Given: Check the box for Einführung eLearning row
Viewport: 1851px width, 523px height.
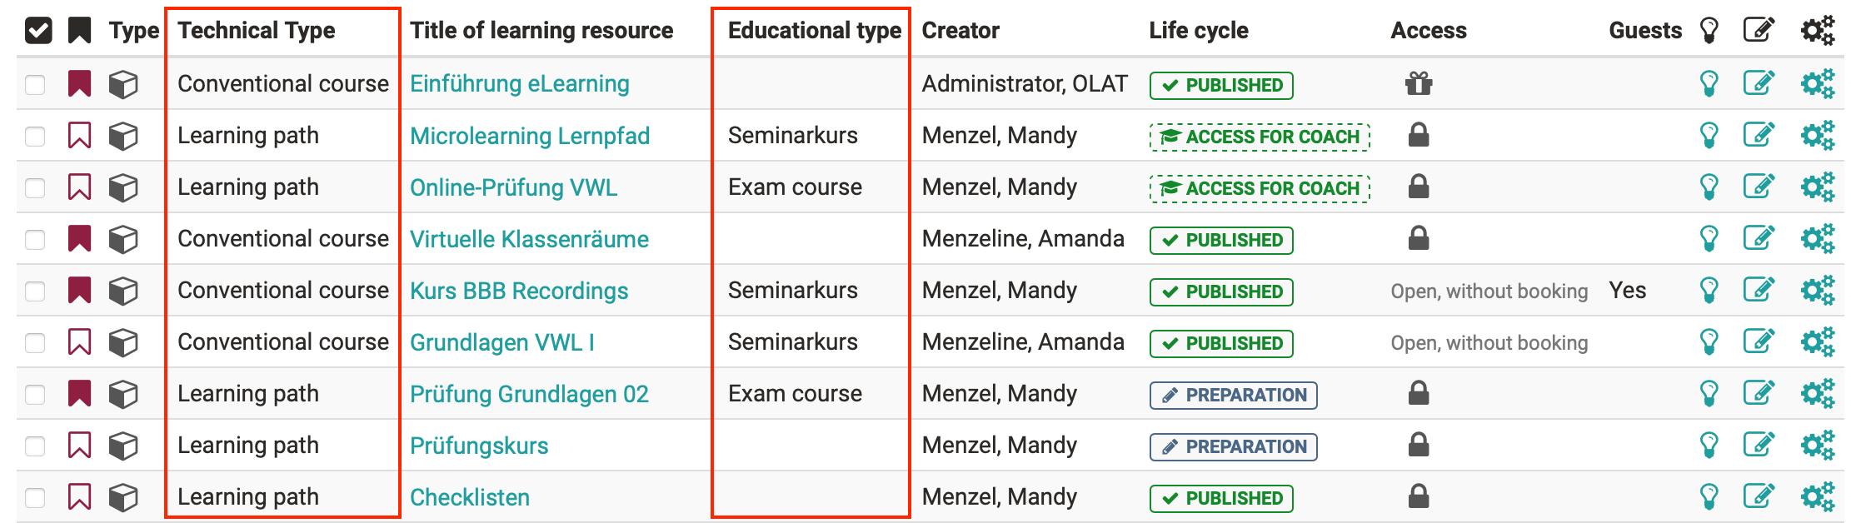Looking at the screenshot, I should pos(35,84).
